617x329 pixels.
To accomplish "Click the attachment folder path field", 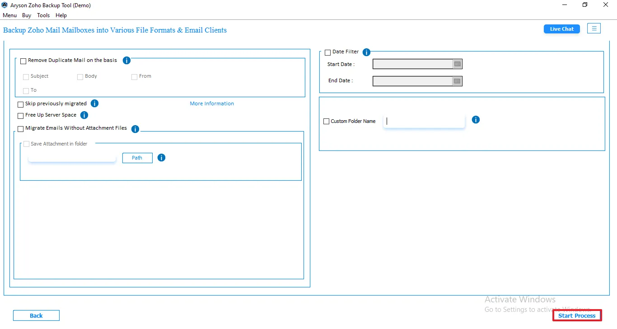I will click(72, 158).
